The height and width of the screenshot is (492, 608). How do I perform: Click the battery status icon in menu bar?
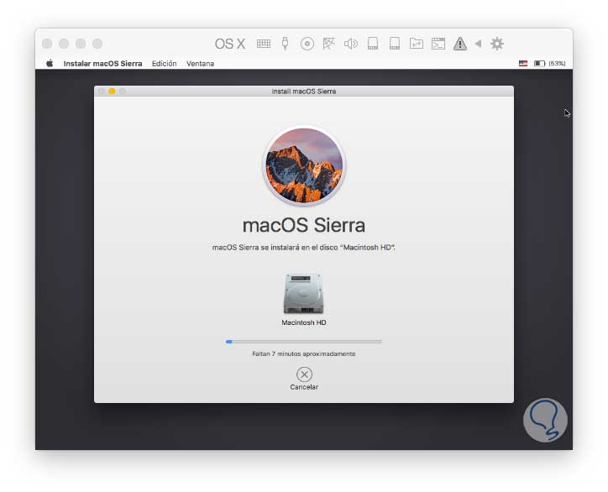[x=539, y=63]
